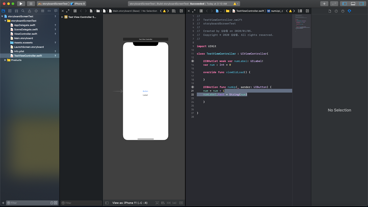
Task: Select Assets.xcassets catalog
Action: pos(23,42)
